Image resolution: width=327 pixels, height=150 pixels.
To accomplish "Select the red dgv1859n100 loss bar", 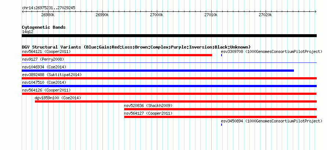I will coord(176,101).
